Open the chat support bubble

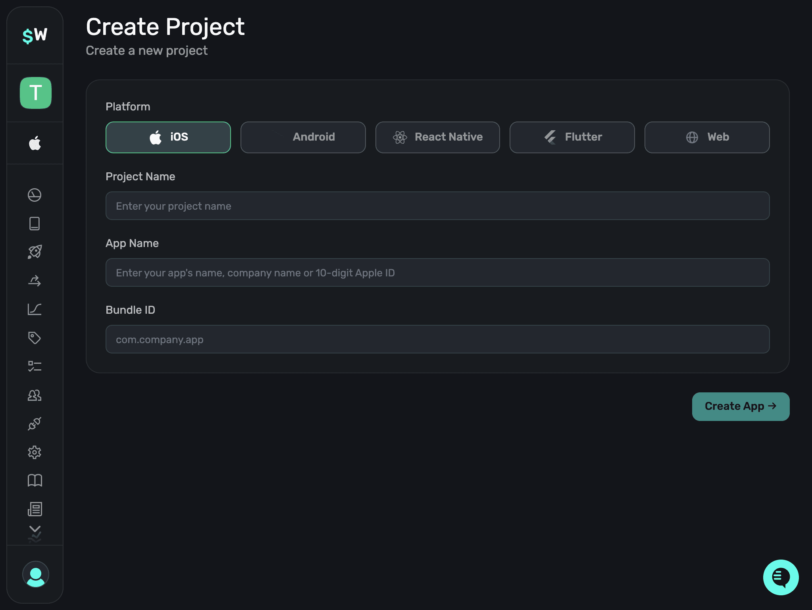click(x=780, y=577)
